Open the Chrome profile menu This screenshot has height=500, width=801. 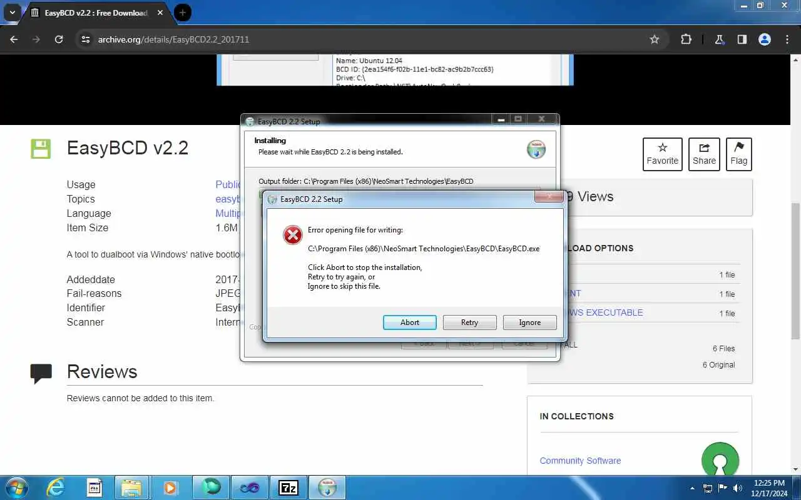765,39
